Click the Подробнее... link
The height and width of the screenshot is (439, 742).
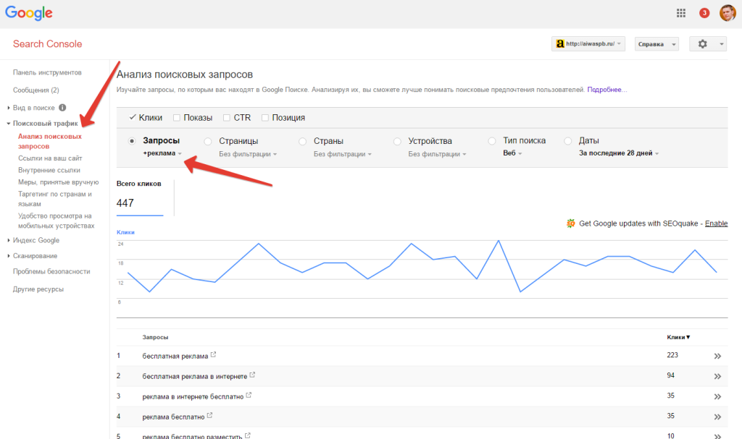click(x=607, y=90)
